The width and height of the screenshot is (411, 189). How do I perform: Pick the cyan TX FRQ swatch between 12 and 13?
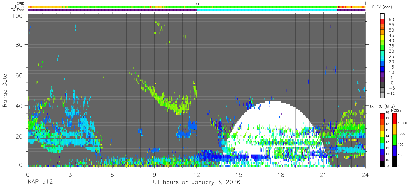tap(382, 146)
